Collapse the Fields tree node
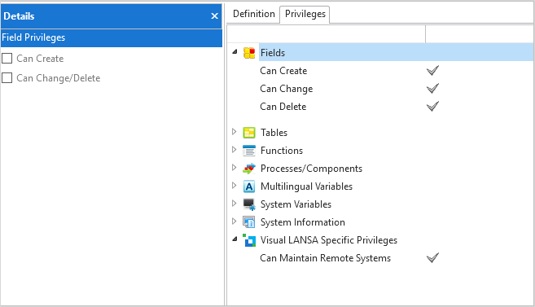Screen dimensions: 535x307 point(235,52)
